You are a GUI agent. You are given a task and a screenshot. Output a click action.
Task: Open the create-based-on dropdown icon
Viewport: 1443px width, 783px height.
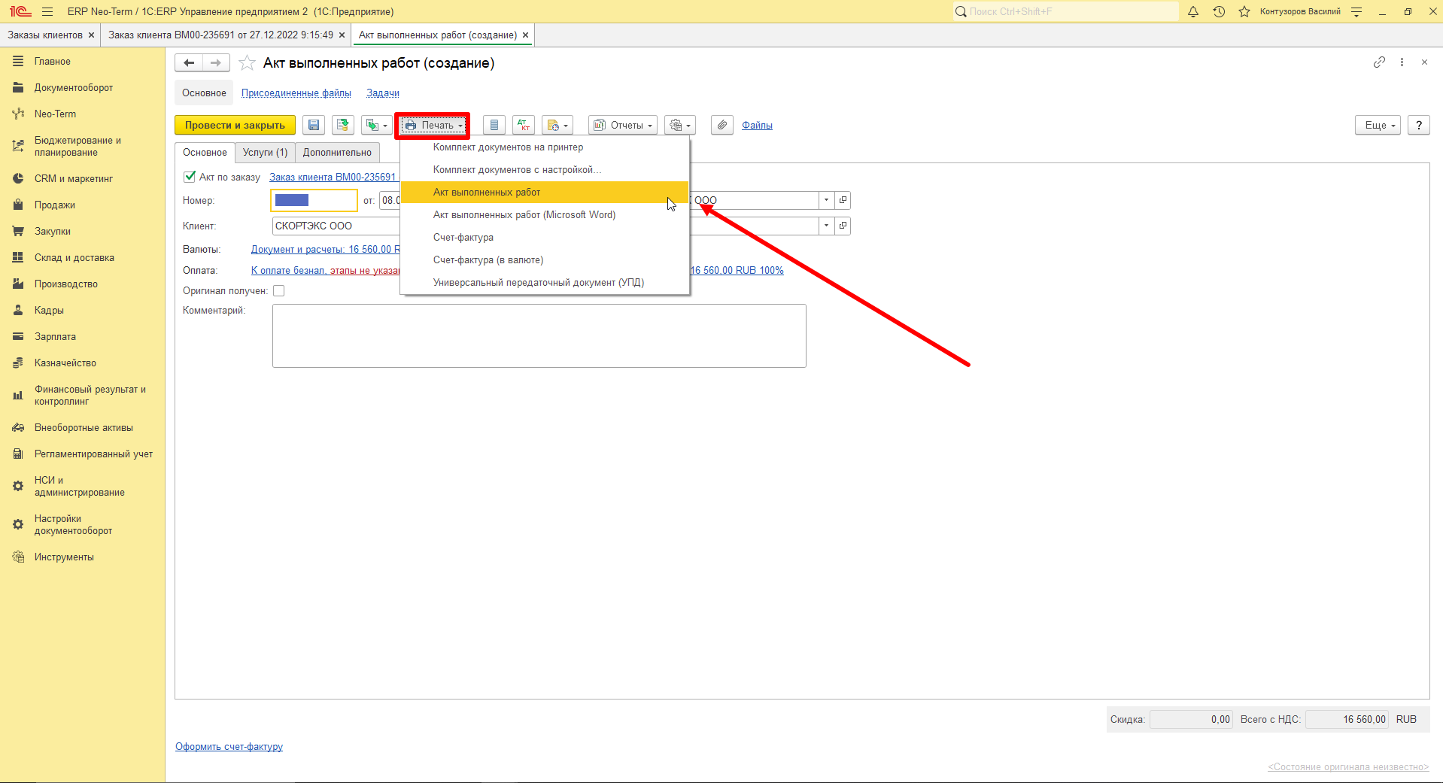(376, 125)
